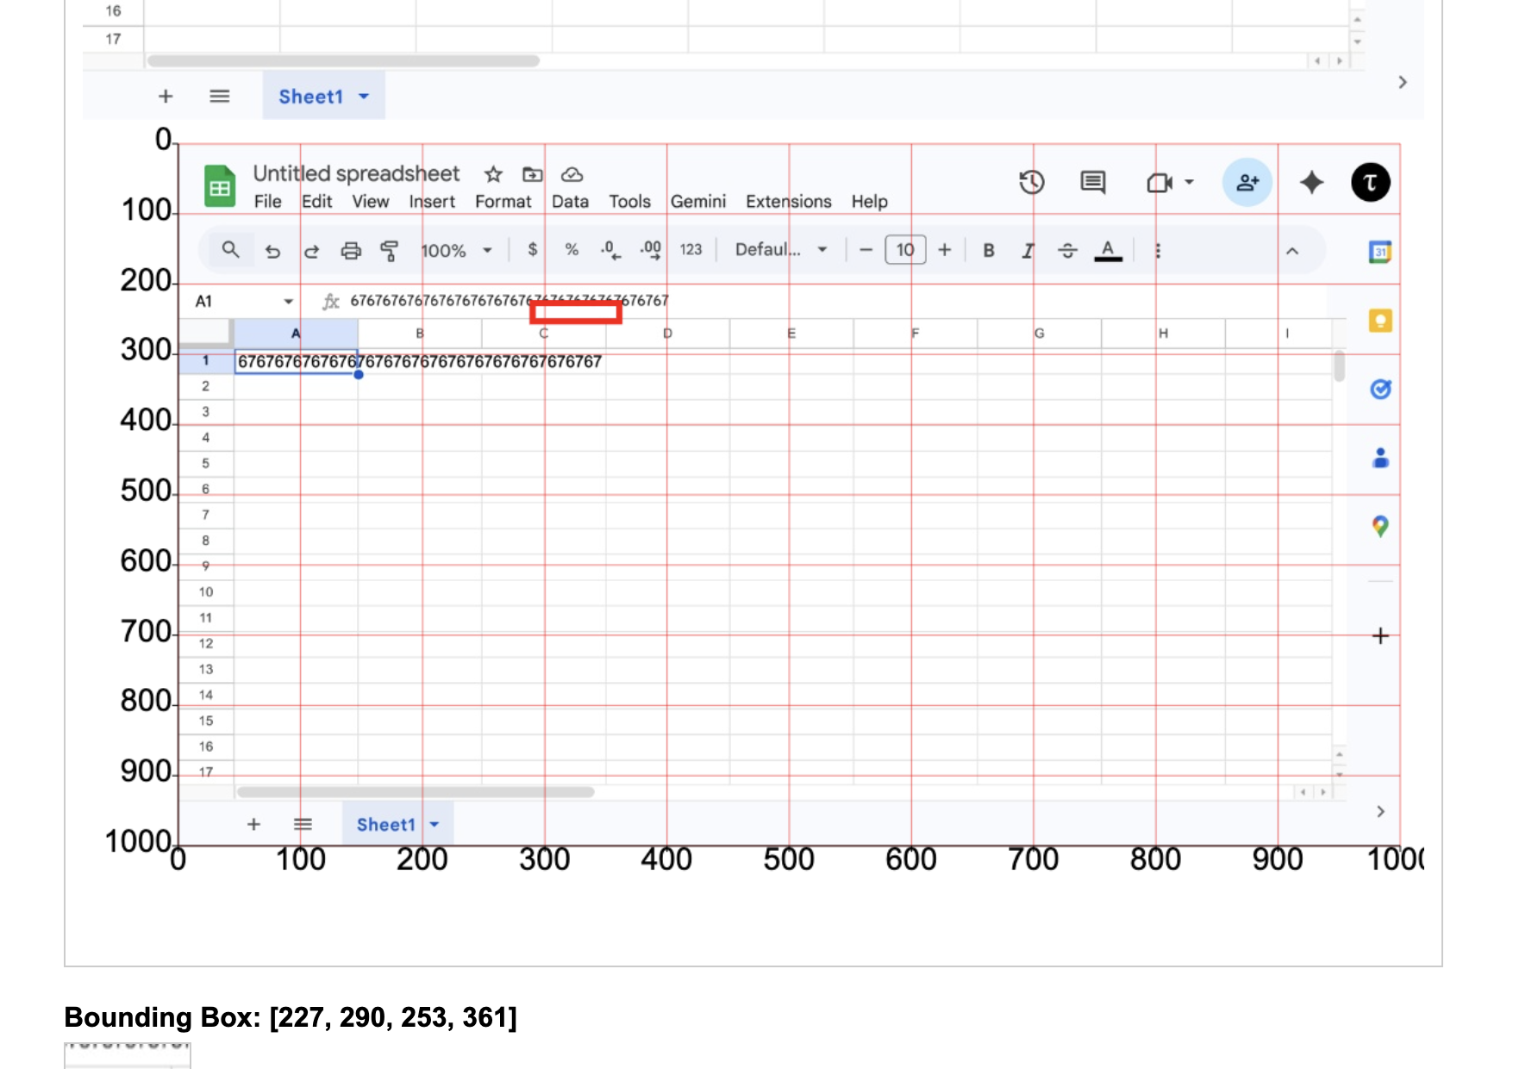The image size is (1538, 1069).
Task: Expand the name box dropdown
Action: pyautogui.click(x=289, y=301)
